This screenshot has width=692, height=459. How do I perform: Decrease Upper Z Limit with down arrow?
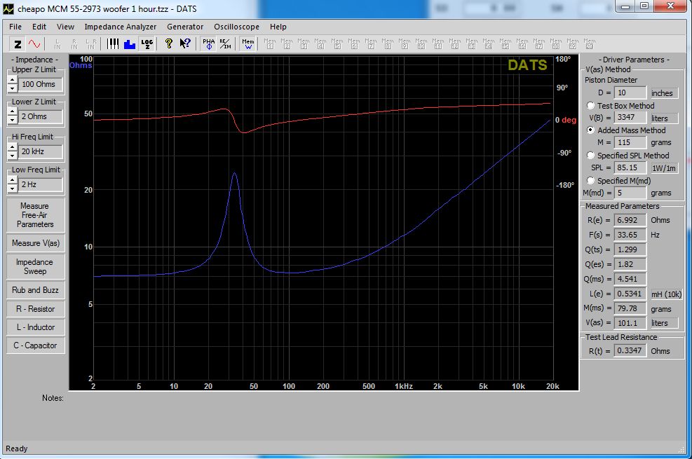(x=13, y=88)
